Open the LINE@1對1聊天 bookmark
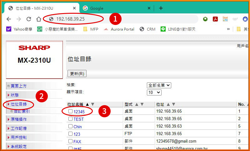 [x=178, y=29]
